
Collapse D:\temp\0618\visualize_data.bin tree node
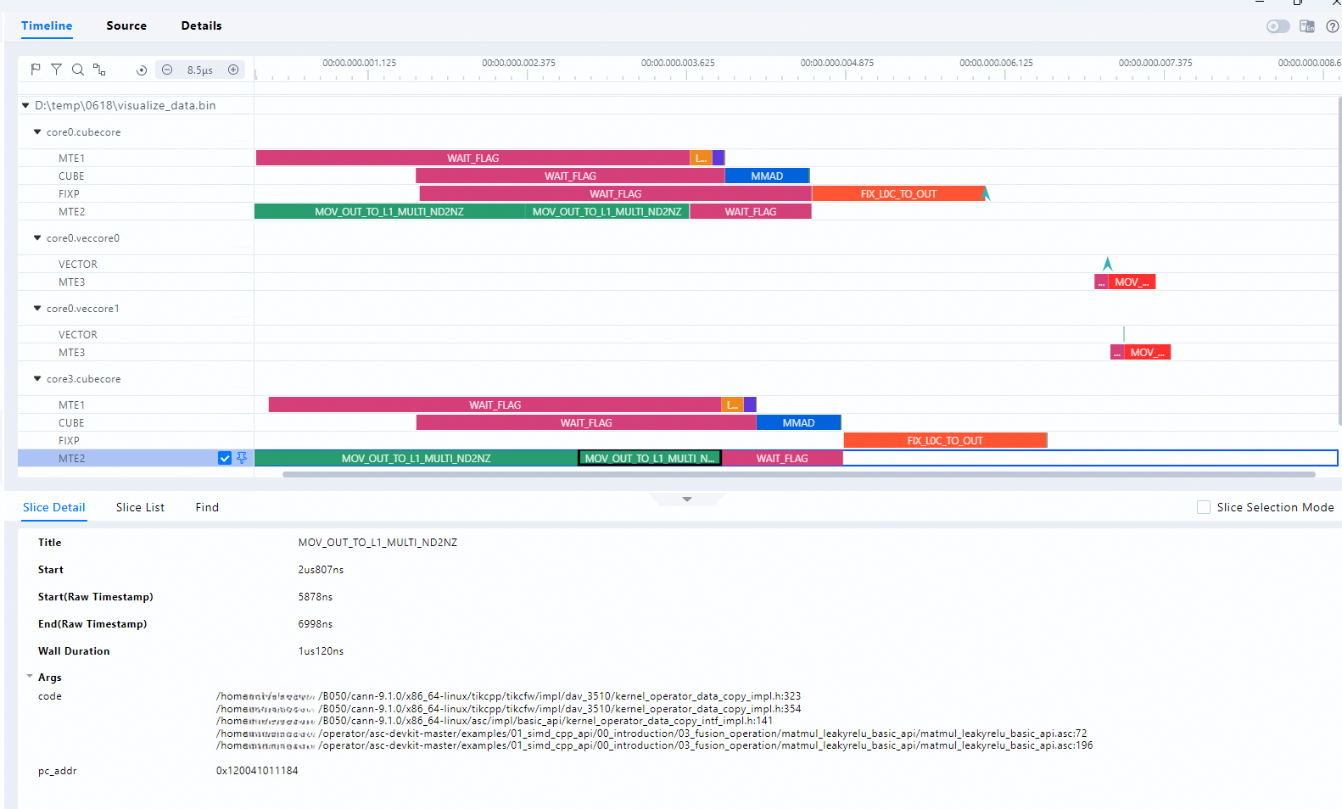coord(25,105)
